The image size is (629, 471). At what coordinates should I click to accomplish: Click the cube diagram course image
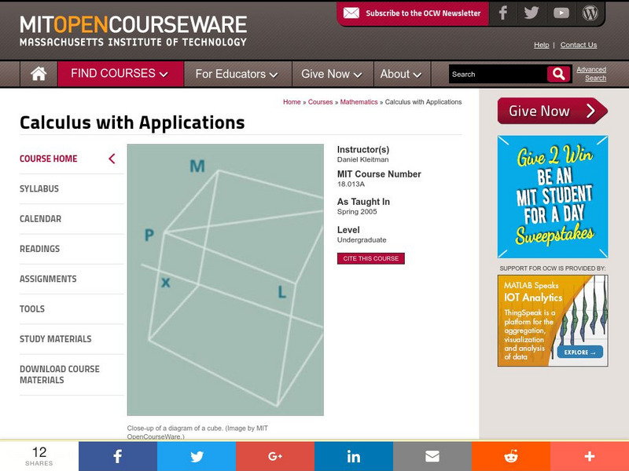(226, 280)
